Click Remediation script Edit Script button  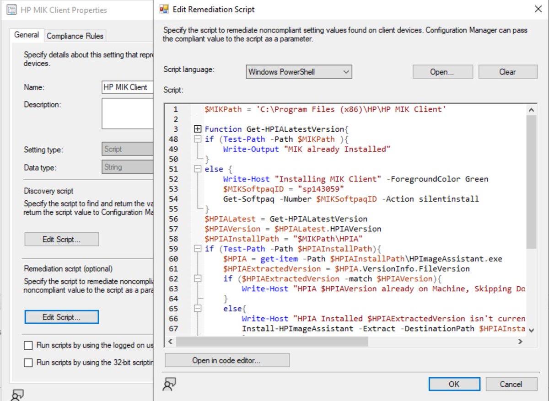pyautogui.click(x=61, y=317)
